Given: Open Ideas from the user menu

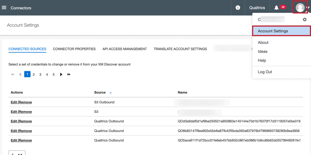Looking at the screenshot, I should [263, 51].
